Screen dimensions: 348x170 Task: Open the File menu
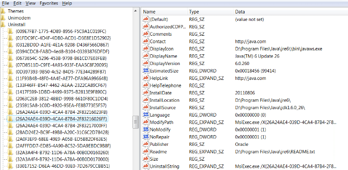[5, 3]
